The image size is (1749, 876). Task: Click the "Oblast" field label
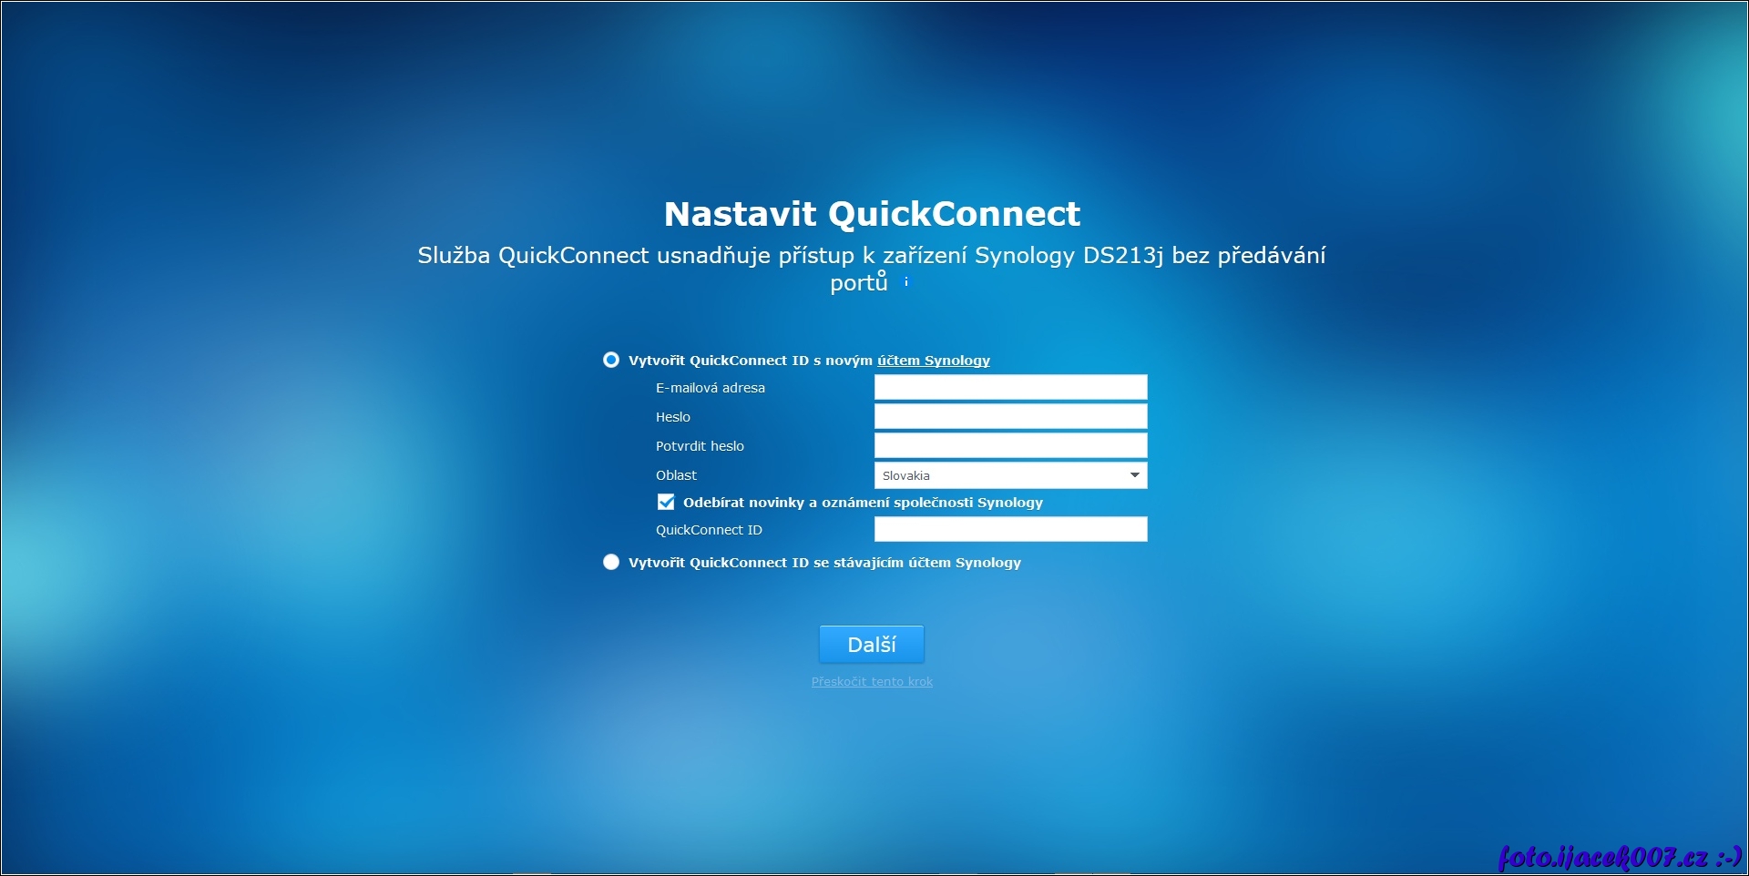[x=676, y=475]
